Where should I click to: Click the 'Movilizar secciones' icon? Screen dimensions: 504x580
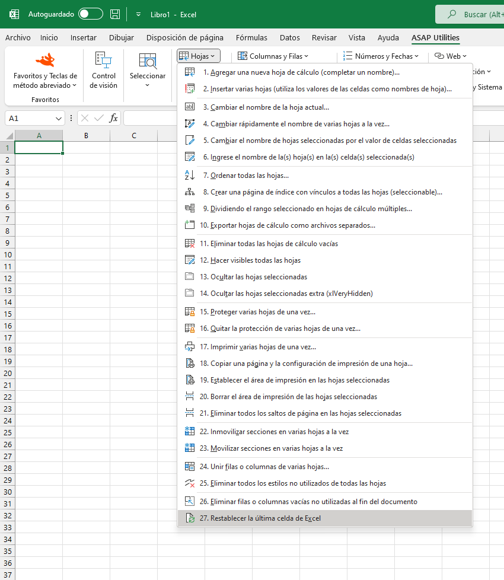(190, 448)
